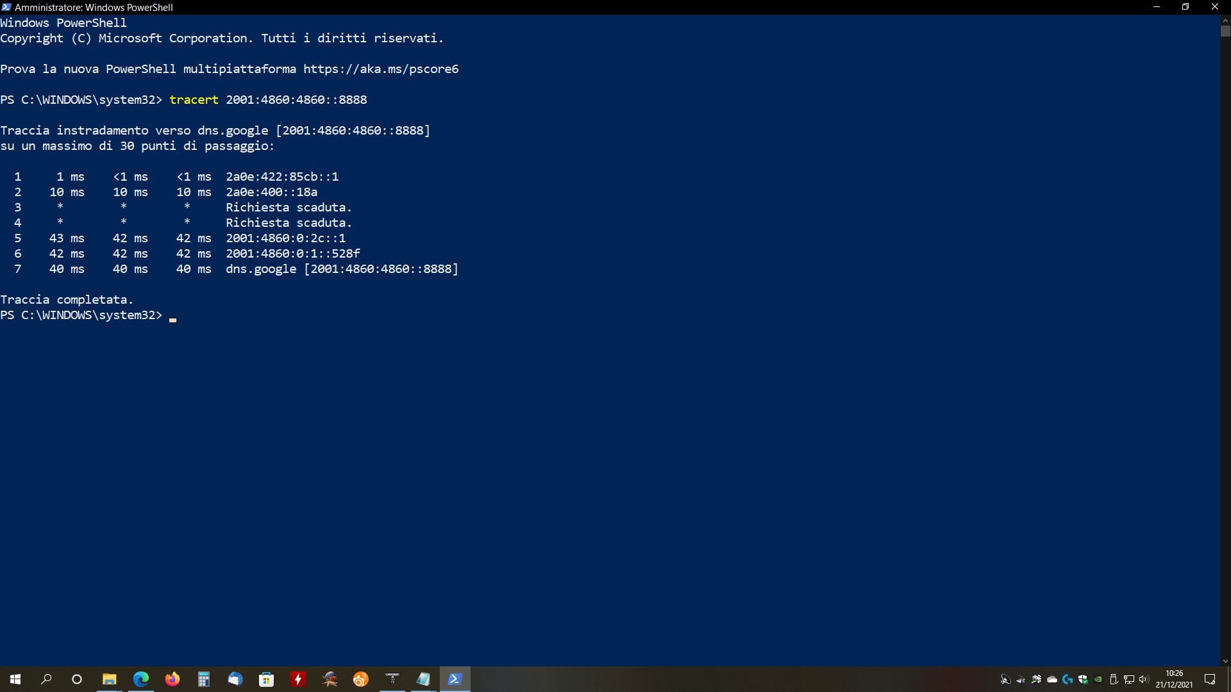Launch Microsoft Edge from the taskbar

click(x=140, y=679)
